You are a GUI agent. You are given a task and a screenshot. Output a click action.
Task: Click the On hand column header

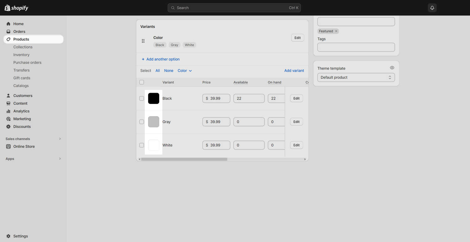click(274, 82)
